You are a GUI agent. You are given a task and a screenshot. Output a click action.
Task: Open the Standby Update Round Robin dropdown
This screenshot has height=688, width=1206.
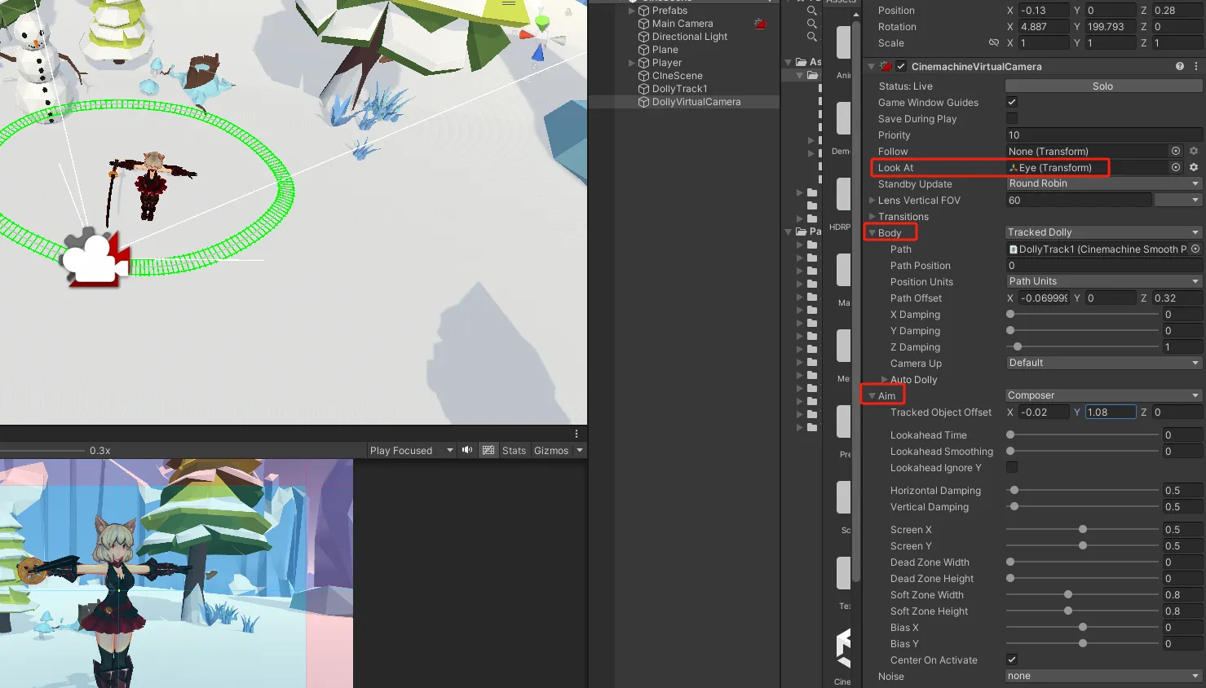(x=1104, y=183)
